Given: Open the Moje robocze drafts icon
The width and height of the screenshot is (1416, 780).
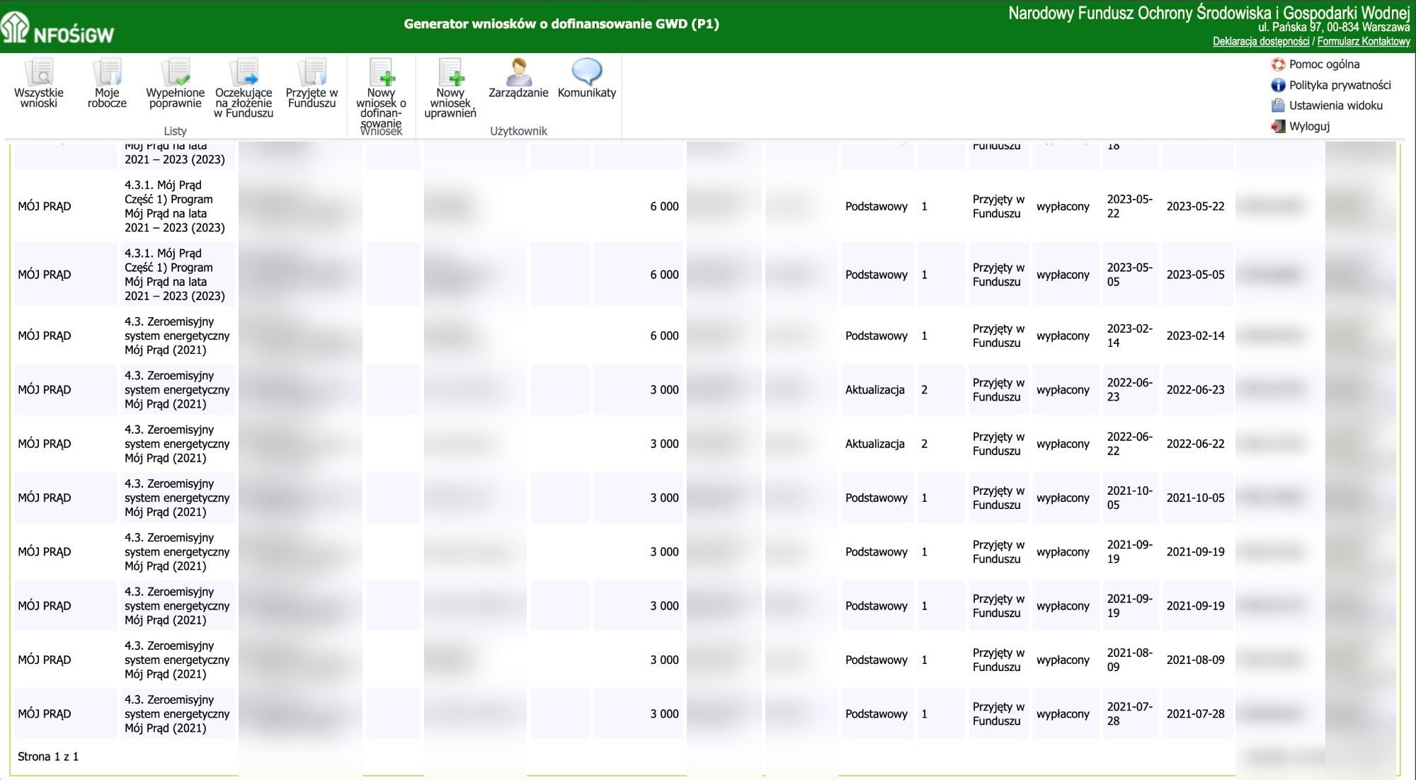Looking at the screenshot, I should tap(107, 72).
